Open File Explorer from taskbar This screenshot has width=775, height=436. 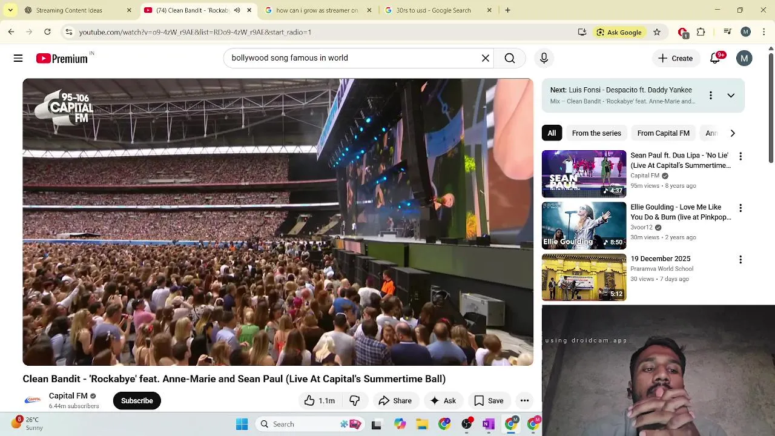pyautogui.click(x=422, y=424)
